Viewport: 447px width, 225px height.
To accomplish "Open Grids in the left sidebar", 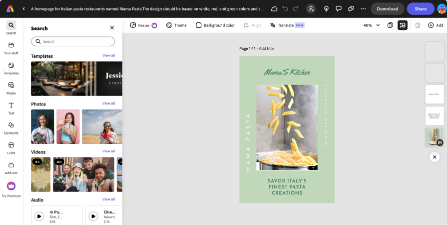I will point(11,148).
